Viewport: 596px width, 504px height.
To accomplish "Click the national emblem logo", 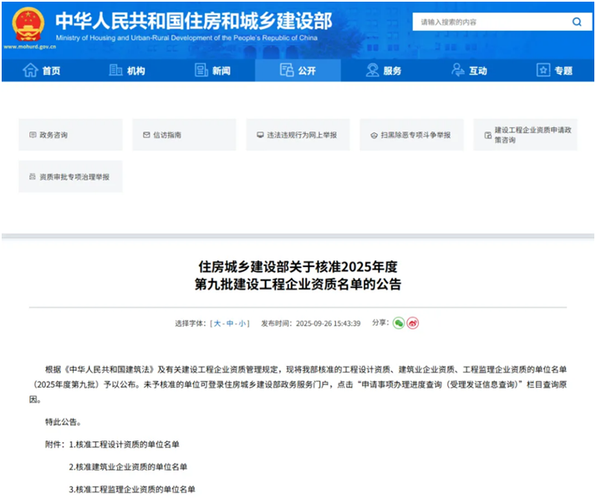I will click(x=28, y=25).
